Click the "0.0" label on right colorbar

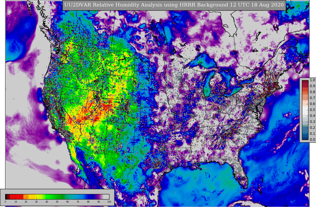pyautogui.click(x=312, y=139)
